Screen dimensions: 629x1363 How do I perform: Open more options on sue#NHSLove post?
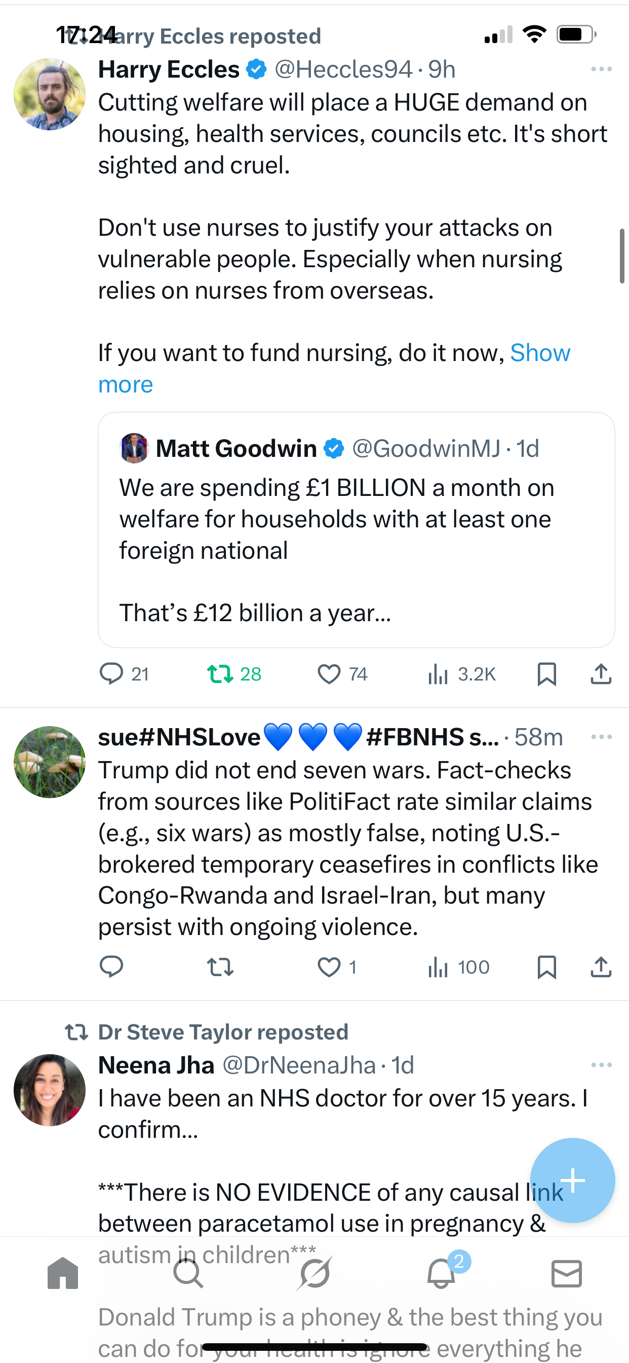[602, 737]
